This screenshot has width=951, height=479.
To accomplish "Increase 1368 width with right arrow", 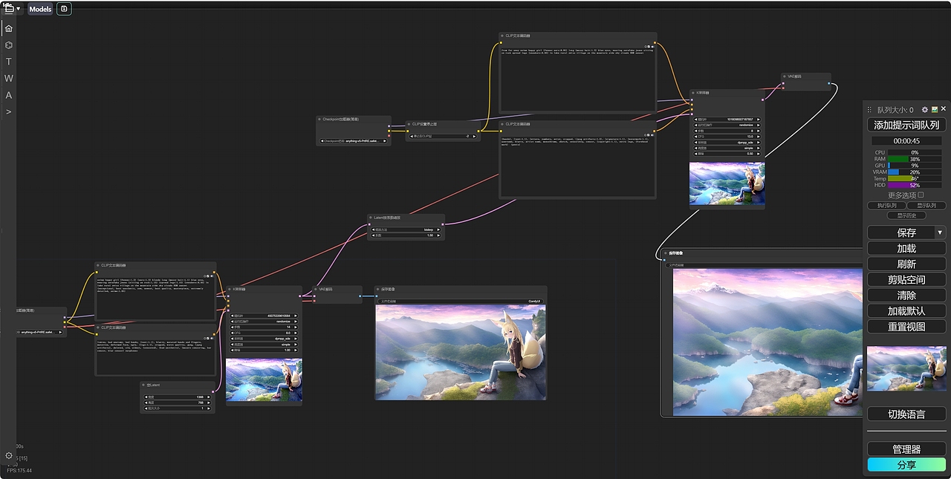I will (x=209, y=397).
